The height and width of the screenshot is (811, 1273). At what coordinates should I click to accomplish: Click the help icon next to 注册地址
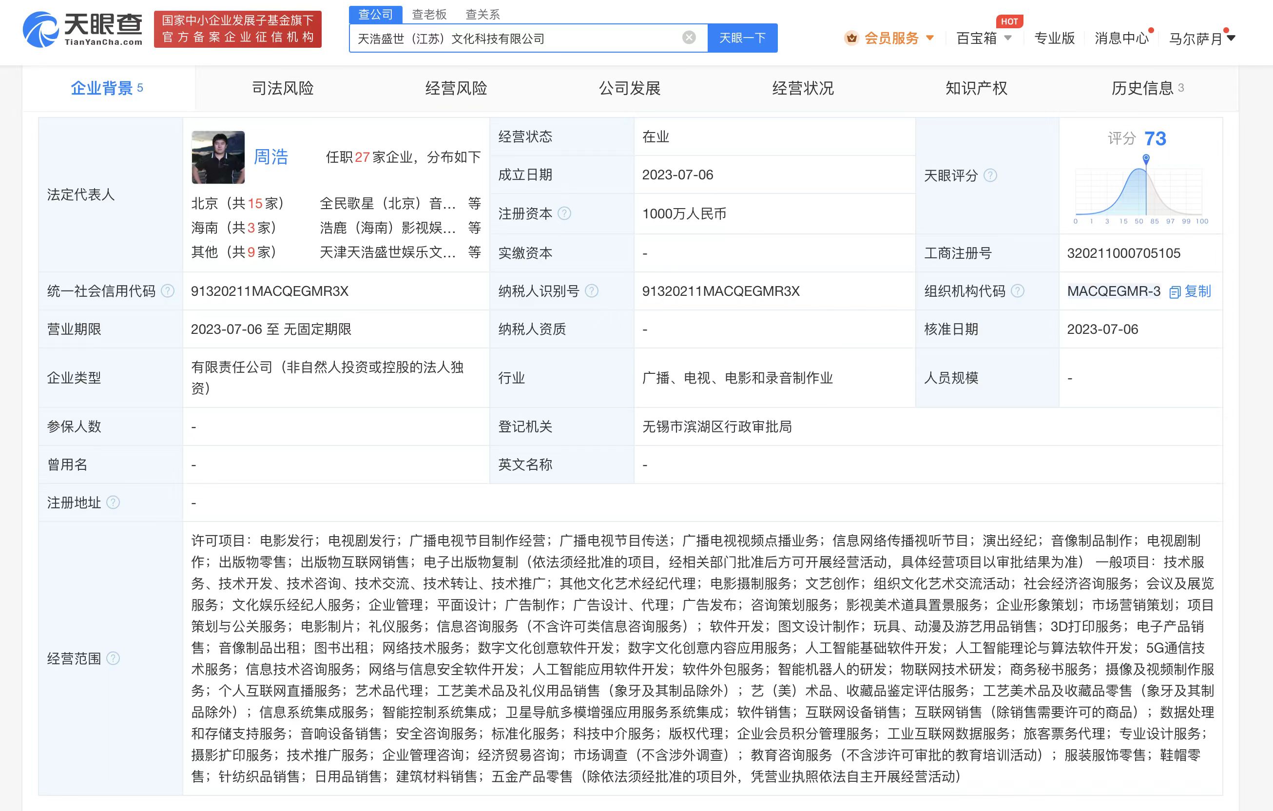pos(113,502)
